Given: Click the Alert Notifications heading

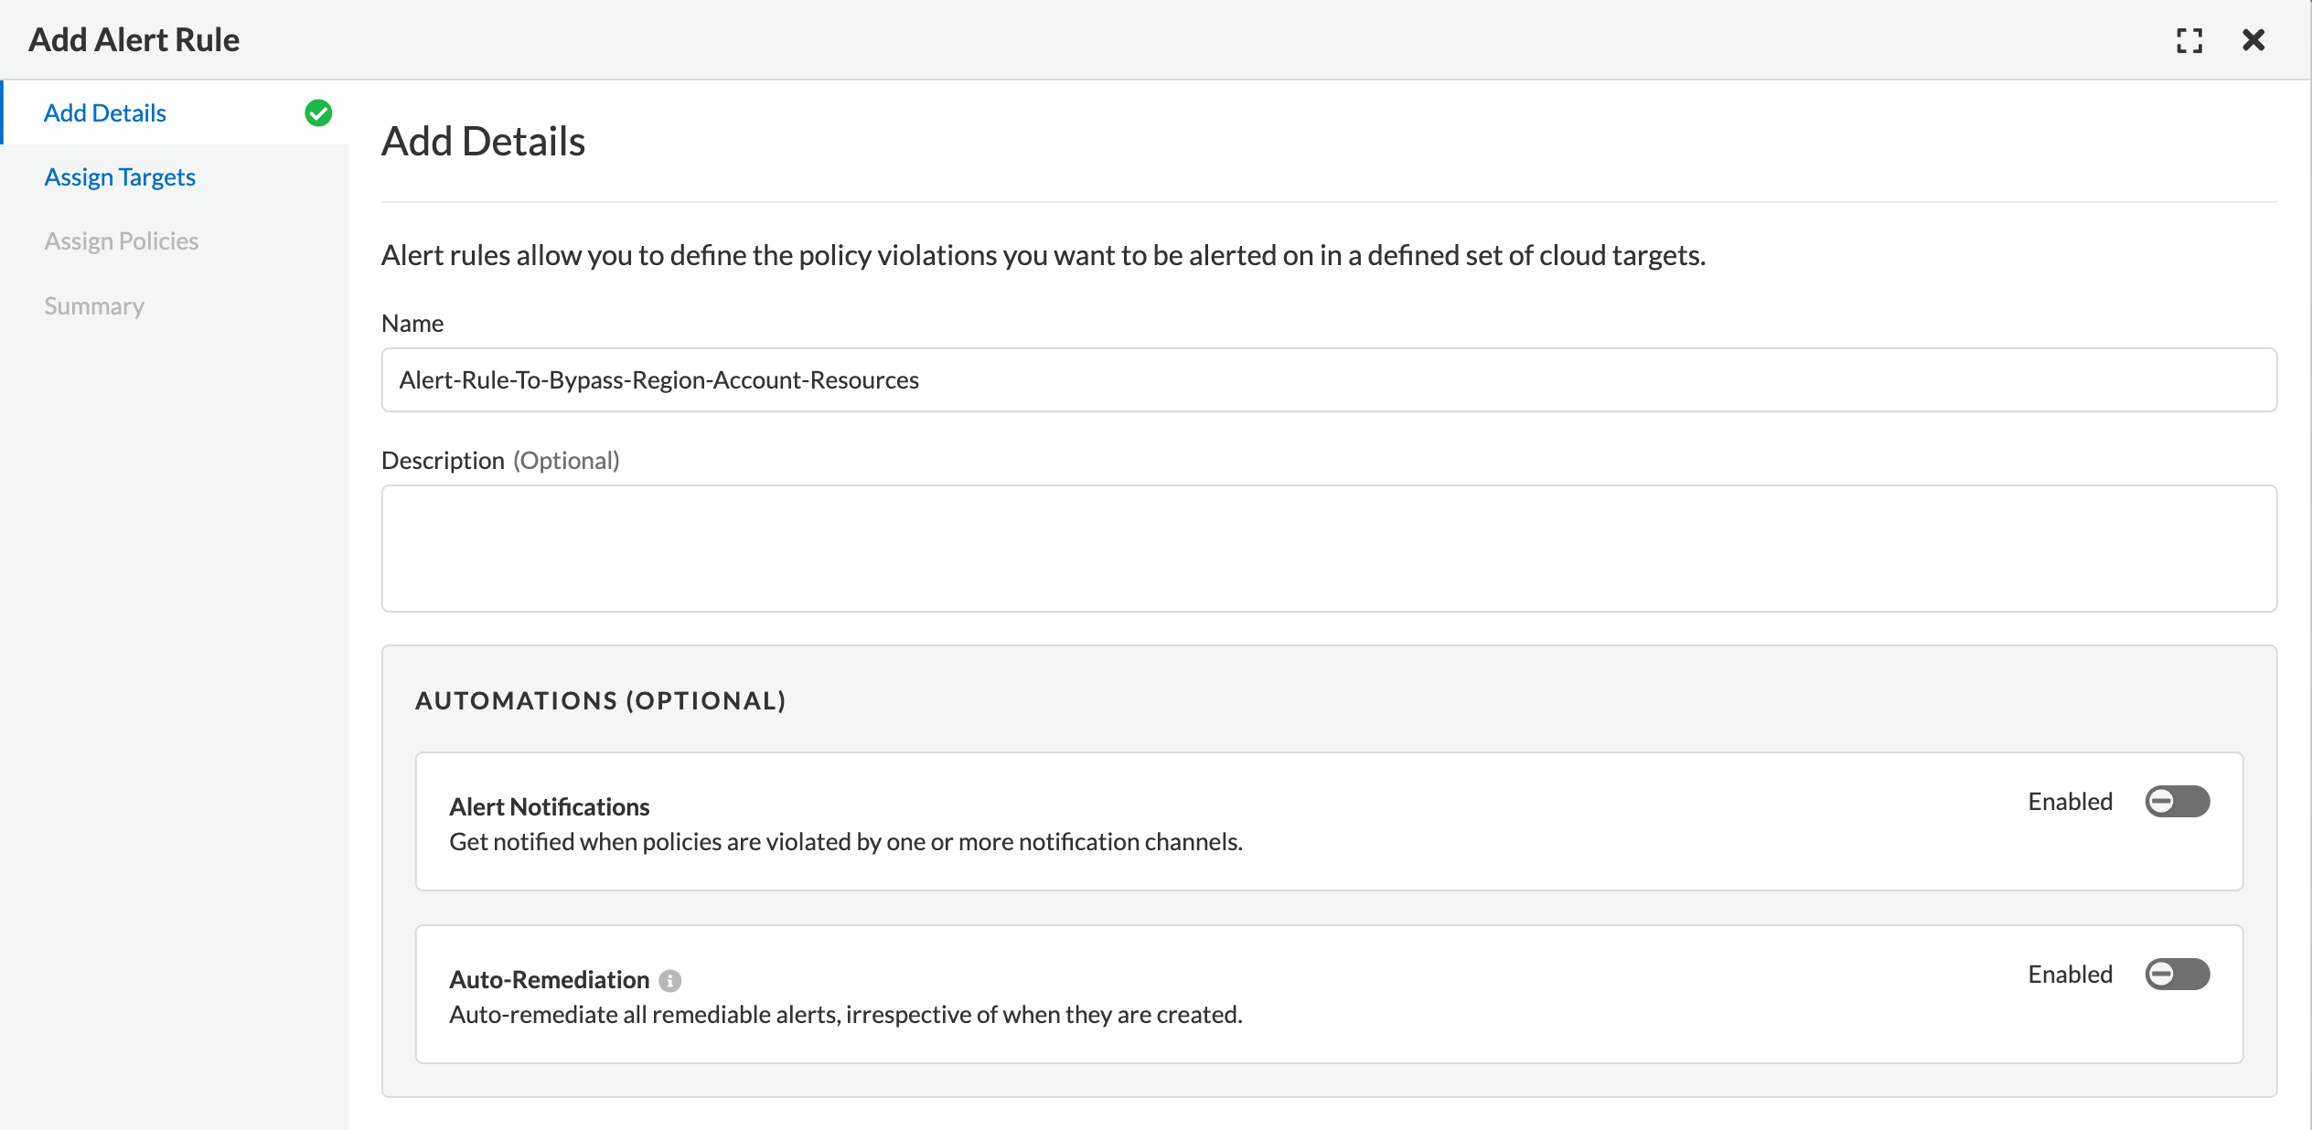Looking at the screenshot, I should (x=549, y=807).
